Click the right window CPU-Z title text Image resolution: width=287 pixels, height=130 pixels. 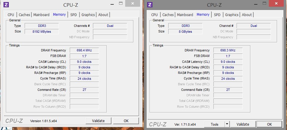pyautogui.click(x=214, y=5)
